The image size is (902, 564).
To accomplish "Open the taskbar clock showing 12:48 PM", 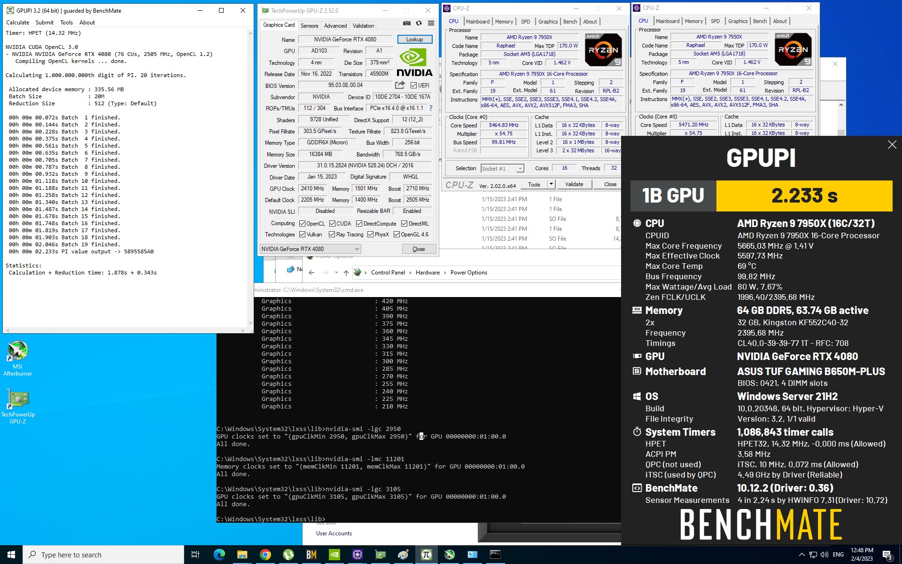I will (x=862, y=555).
